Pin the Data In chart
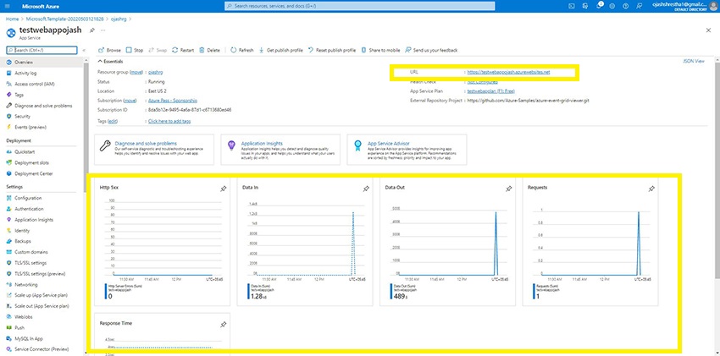The height and width of the screenshot is (356, 720). [x=366, y=189]
